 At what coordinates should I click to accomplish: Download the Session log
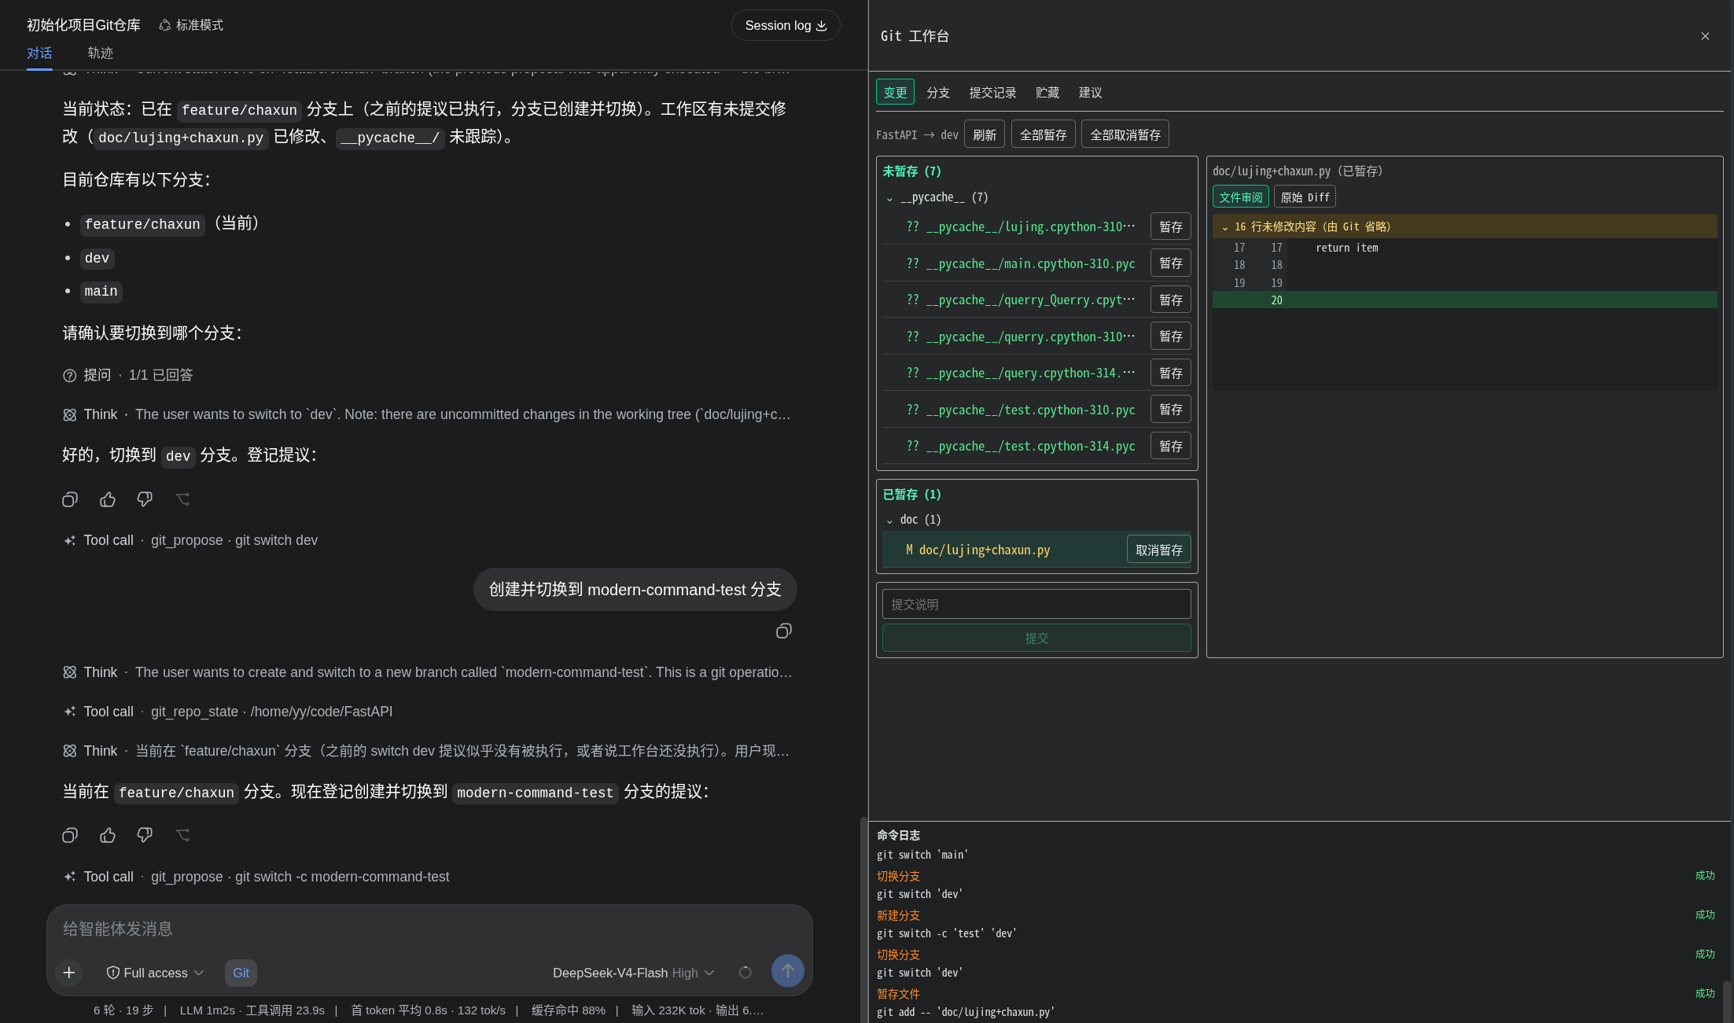[x=786, y=25]
